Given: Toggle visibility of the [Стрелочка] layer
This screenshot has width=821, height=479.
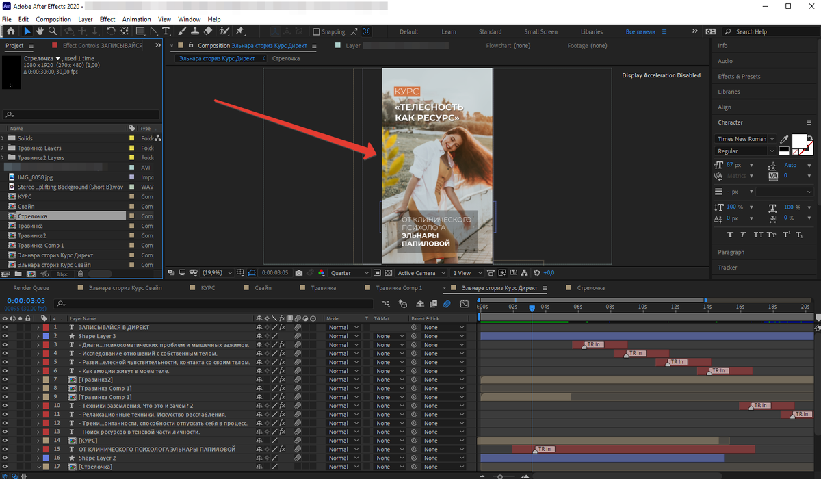Looking at the screenshot, I should tap(5, 467).
